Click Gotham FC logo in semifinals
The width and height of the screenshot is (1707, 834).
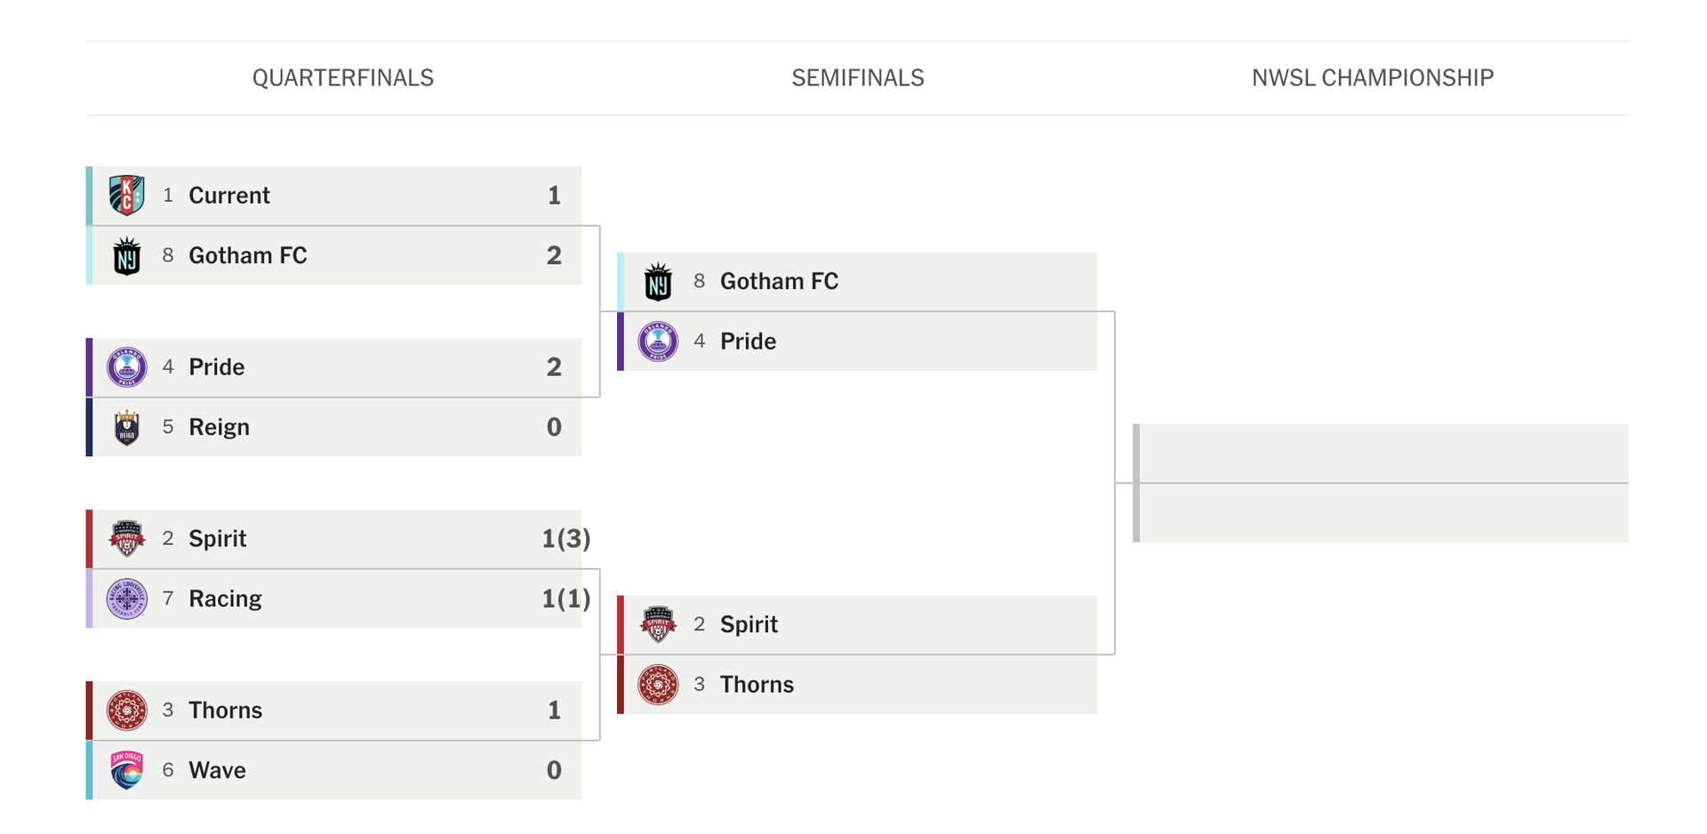(x=658, y=282)
